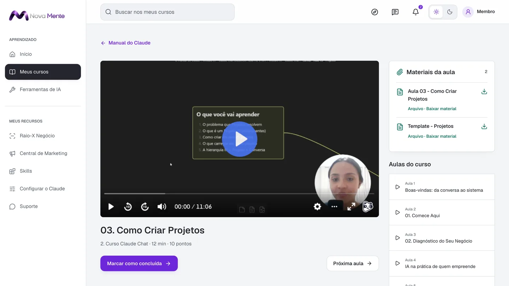Open Configurar o Claude
The height and width of the screenshot is (286, 509).
43,189
